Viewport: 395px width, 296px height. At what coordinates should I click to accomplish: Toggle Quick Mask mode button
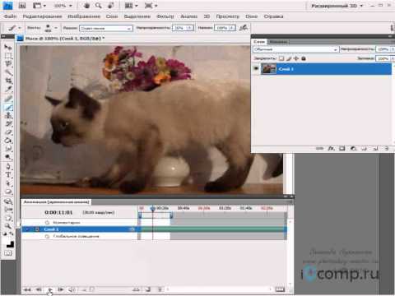[x=8, y=253]
